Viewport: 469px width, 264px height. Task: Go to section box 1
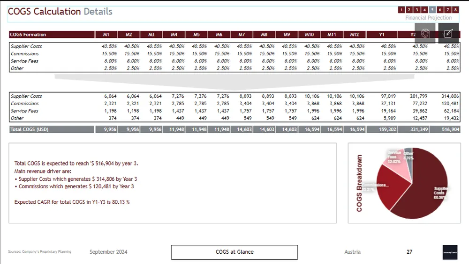pos(401,10)
